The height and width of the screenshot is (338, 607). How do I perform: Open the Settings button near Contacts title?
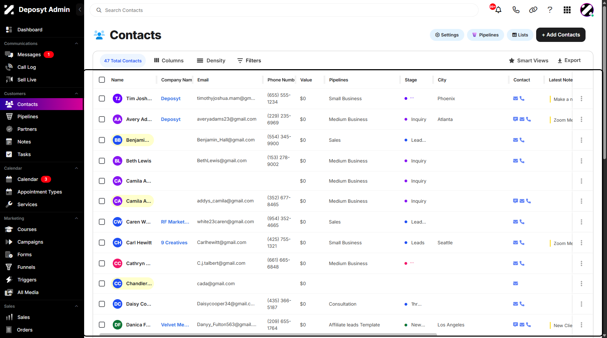(447, 35)
